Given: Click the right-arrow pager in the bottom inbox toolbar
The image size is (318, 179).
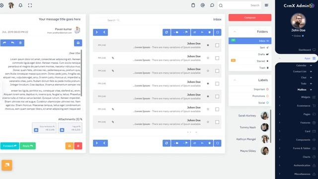Looking at the screenshot, I should click(x=97, y=143).
